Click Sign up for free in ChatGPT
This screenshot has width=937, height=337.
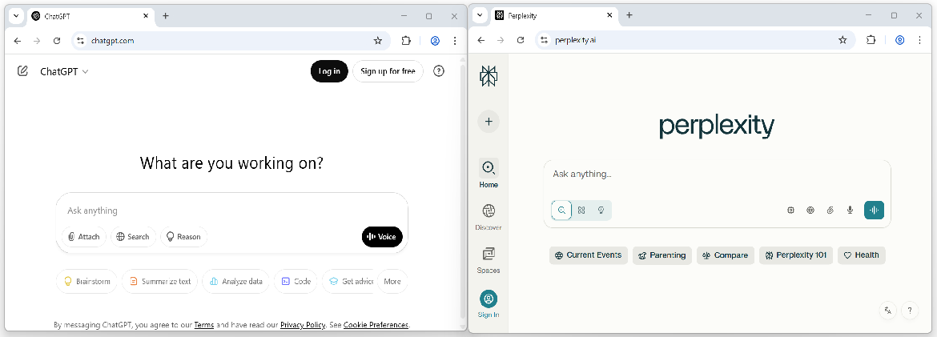coord(388,71)
